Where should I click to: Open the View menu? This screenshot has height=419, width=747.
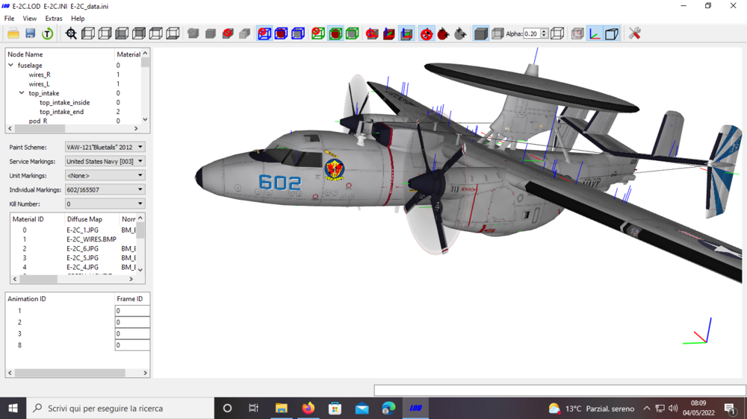point(30,19)
